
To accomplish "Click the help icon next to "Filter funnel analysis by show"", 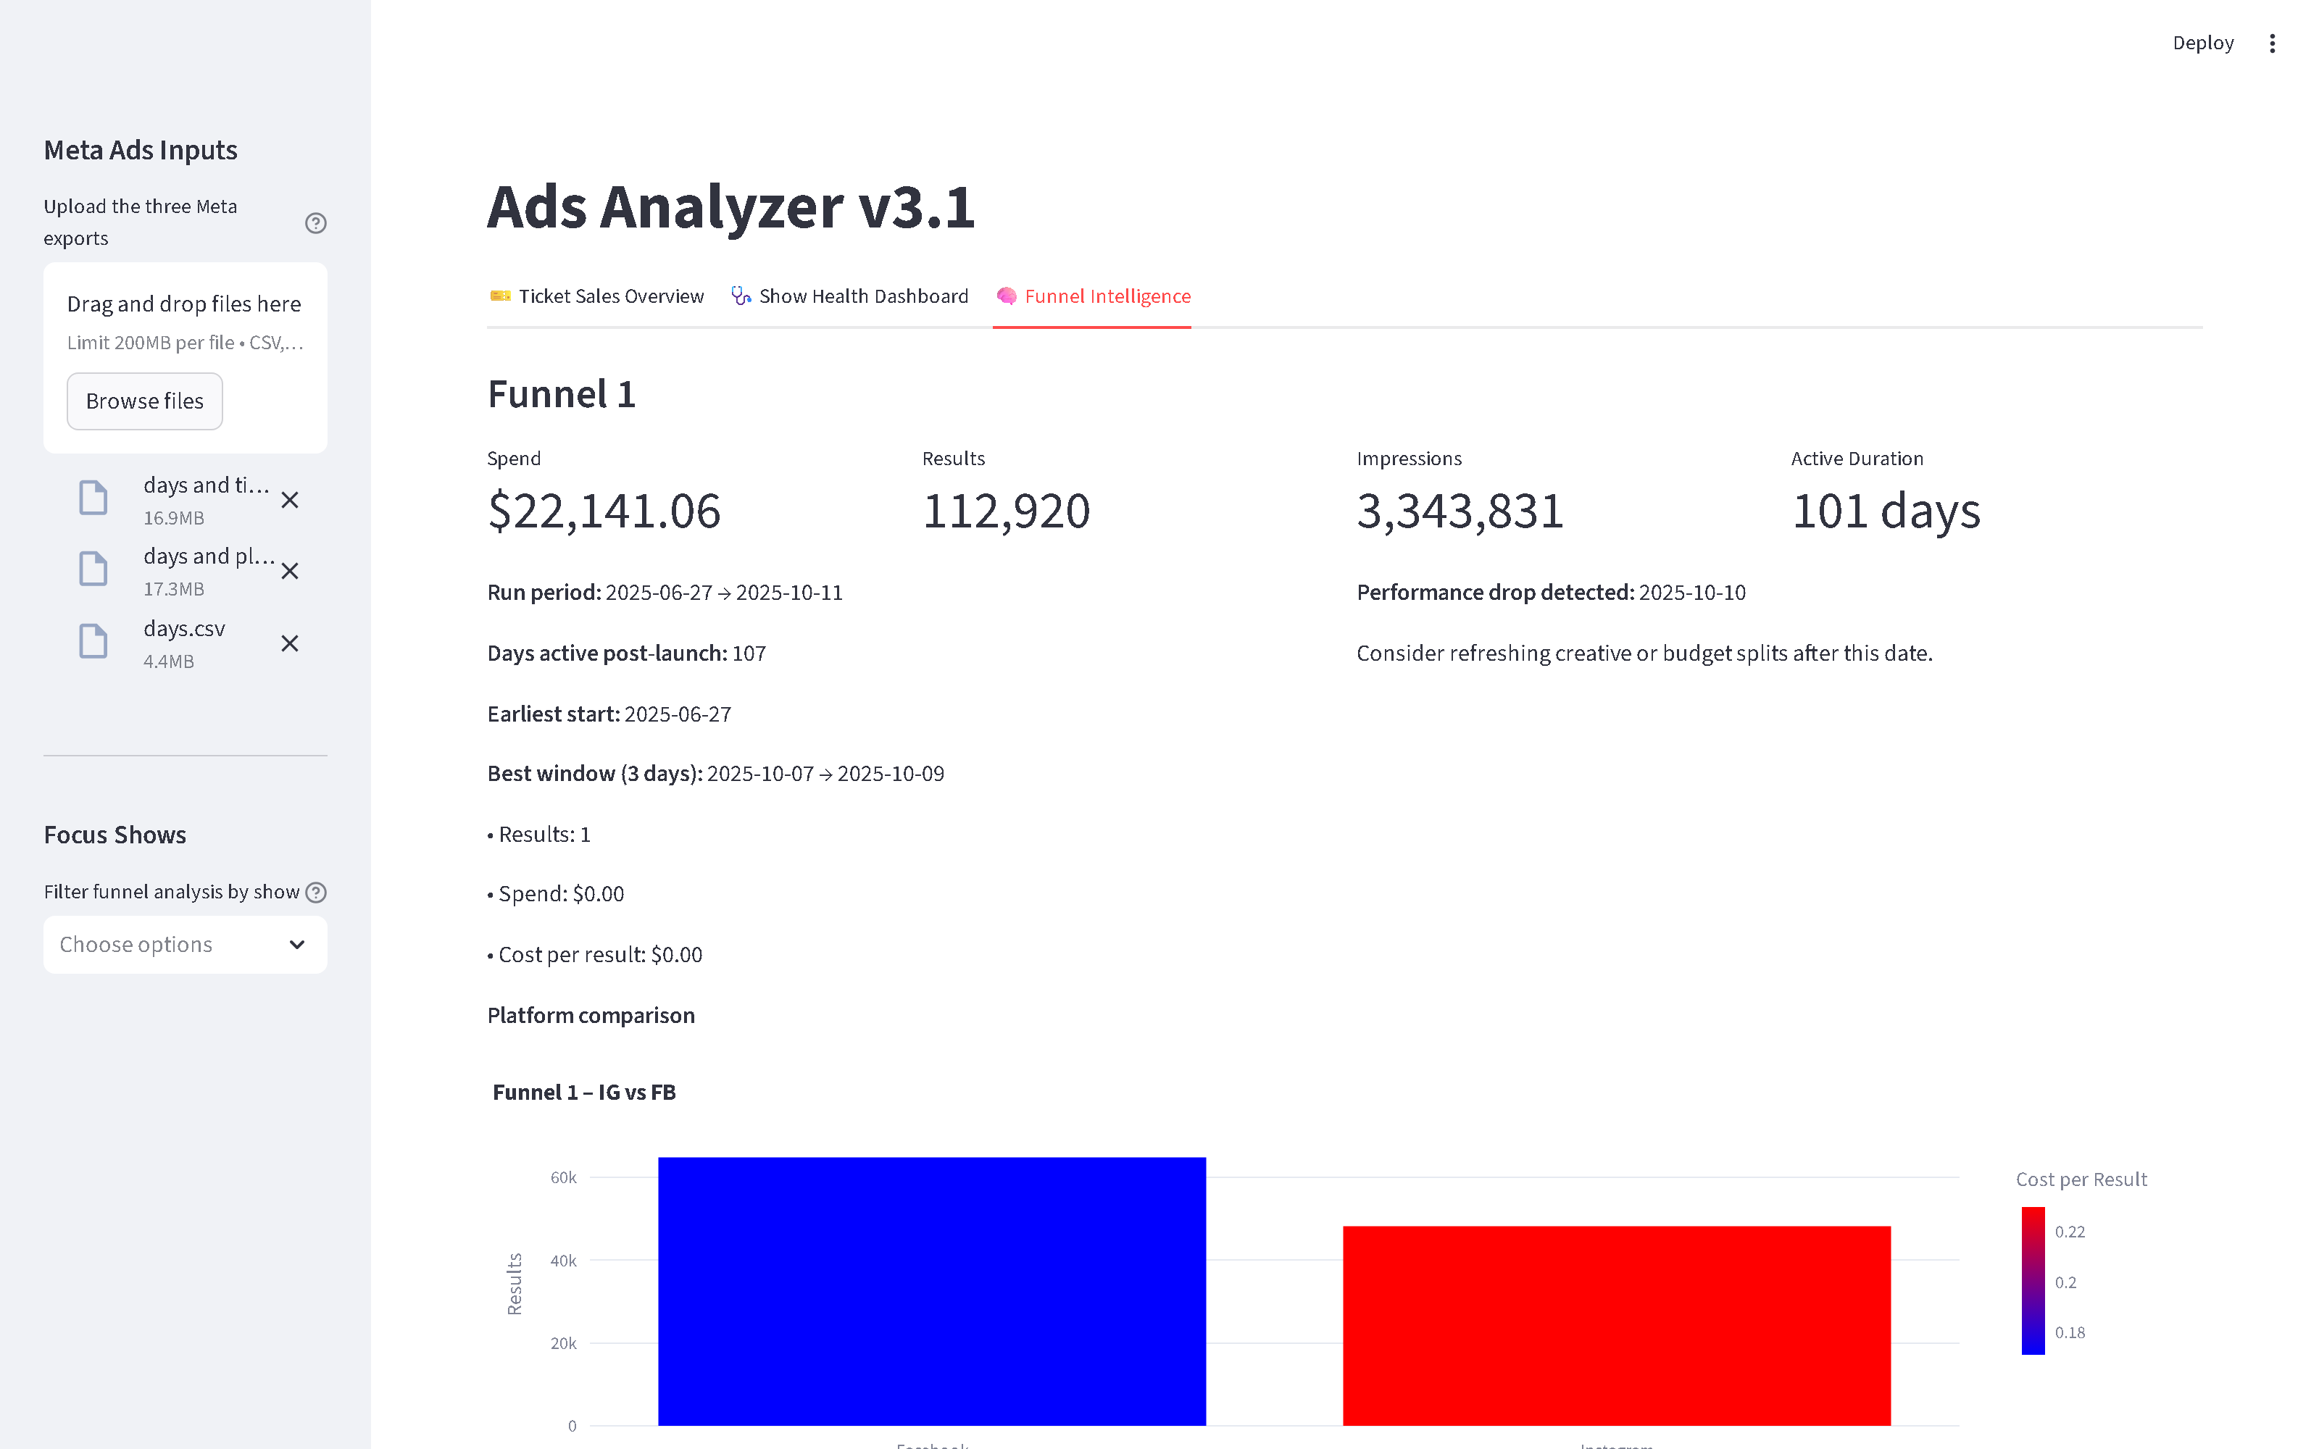I will click(316, 891).
